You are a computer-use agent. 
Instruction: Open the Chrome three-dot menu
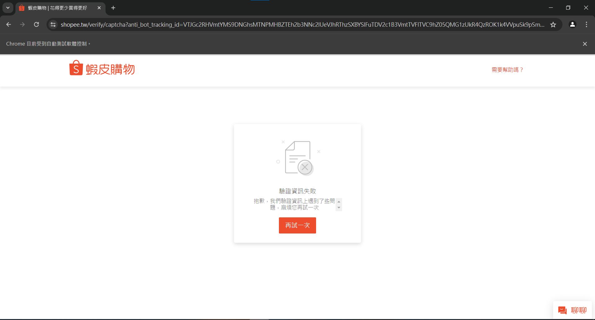586,24
